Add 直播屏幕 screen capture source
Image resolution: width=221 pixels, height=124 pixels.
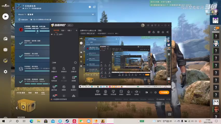[x=98, y=93]
